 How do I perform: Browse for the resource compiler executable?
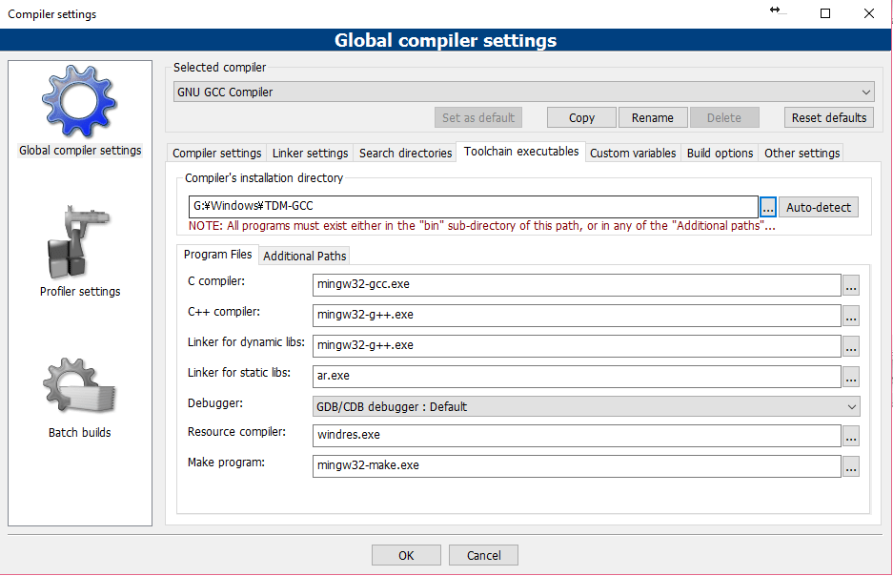[851, 436]
